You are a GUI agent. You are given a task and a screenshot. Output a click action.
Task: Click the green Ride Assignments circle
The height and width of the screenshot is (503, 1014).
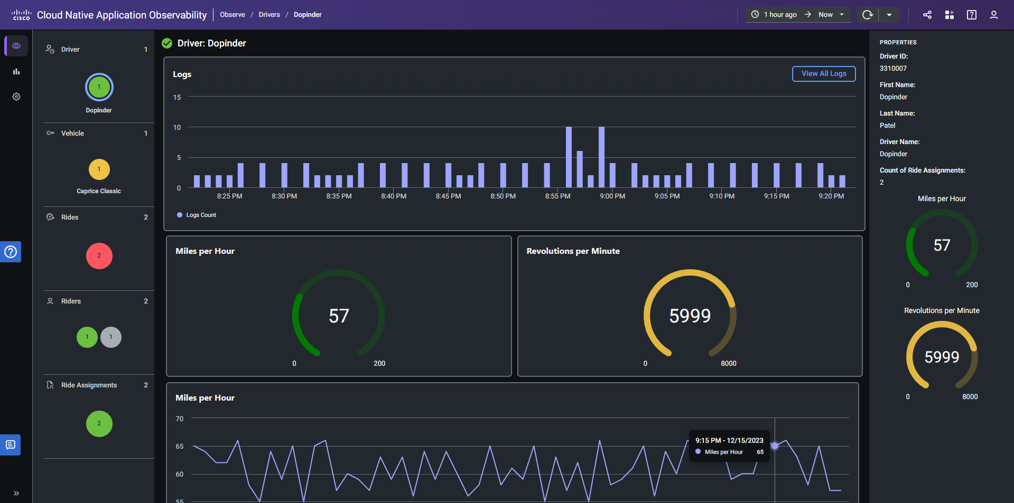[99, 424]
